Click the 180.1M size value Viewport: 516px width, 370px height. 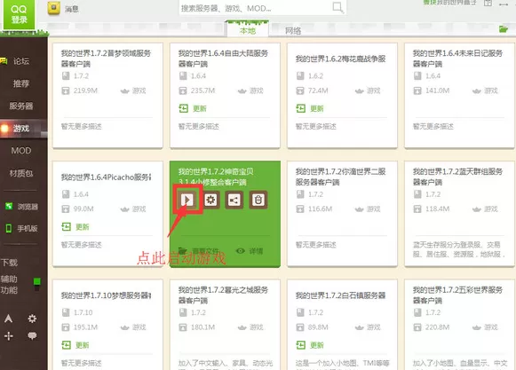(202, 327)
